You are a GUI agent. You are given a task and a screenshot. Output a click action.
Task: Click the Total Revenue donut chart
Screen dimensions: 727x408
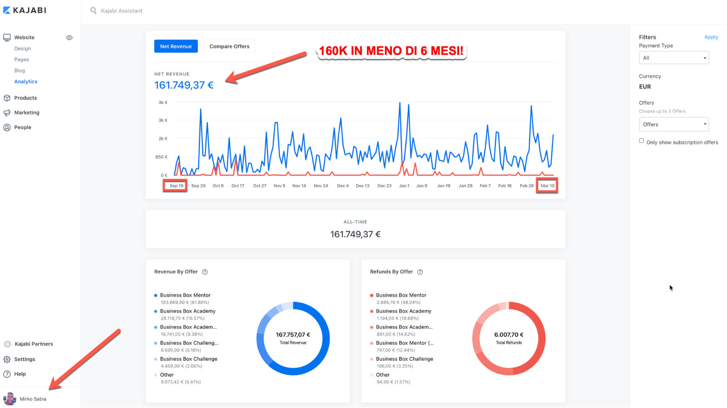coord(293,339)
